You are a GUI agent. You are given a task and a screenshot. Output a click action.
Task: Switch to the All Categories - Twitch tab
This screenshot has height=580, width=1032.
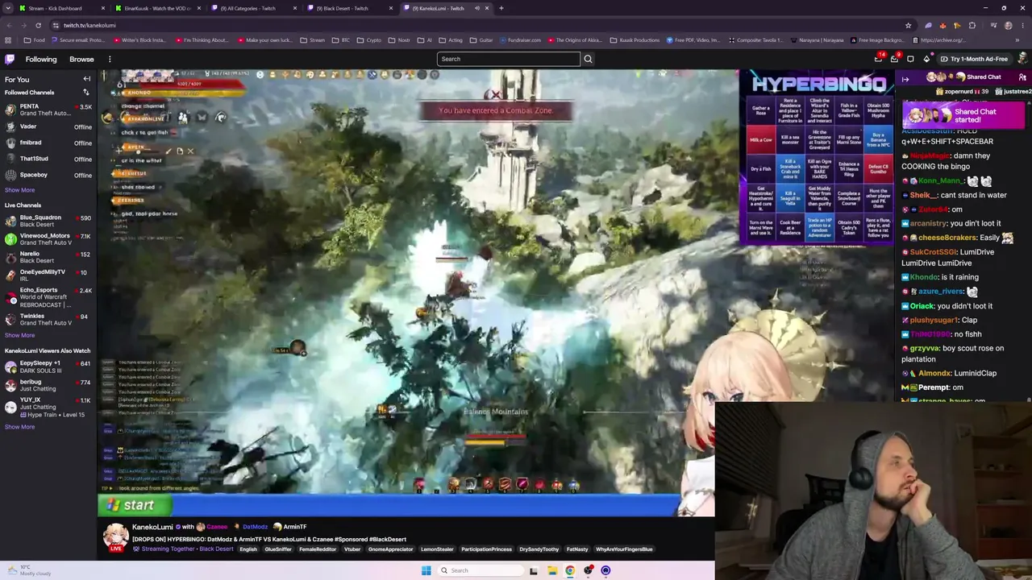[255, 8]
